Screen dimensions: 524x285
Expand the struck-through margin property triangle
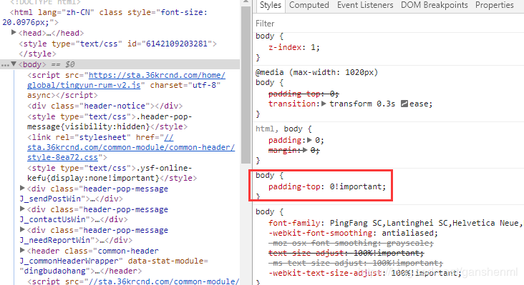(x=305, y=150)
